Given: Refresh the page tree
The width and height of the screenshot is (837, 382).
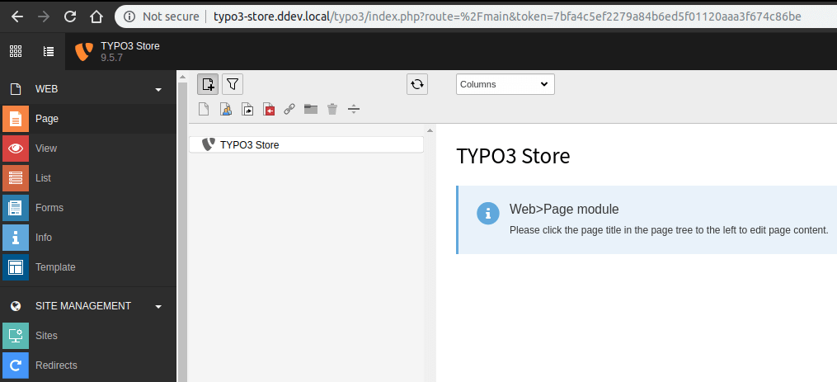Looking at the screenshot, I should (417, 84).
